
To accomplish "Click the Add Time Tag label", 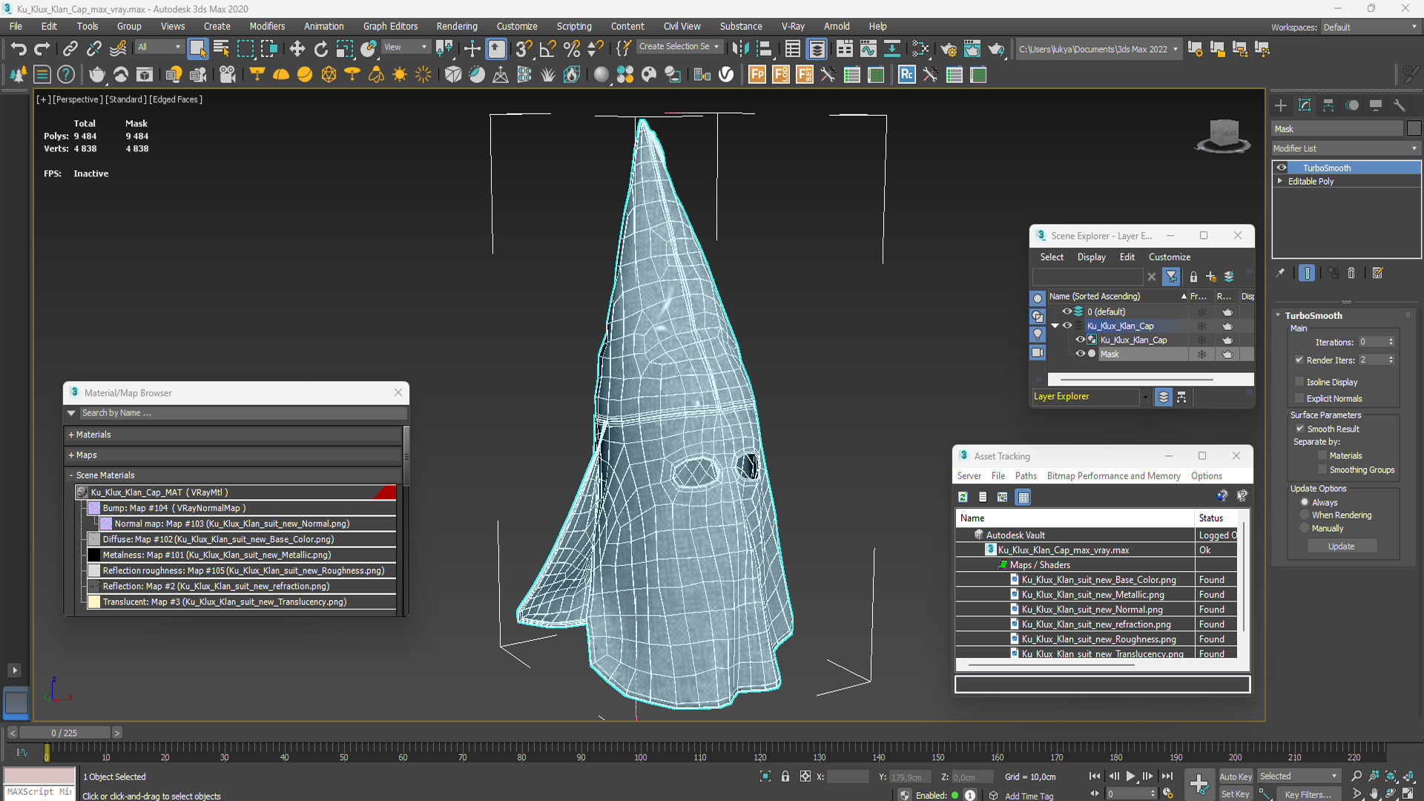I will coord(1029,796).
